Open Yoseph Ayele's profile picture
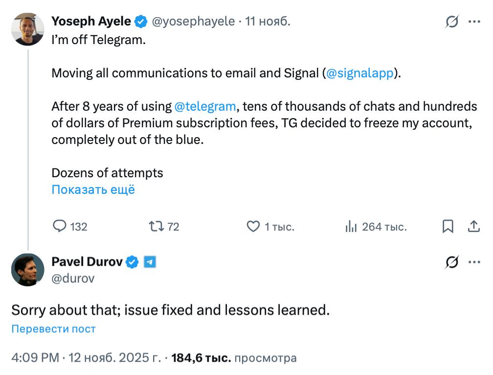This screenshot has width=493, height=375. coord(28,29)
